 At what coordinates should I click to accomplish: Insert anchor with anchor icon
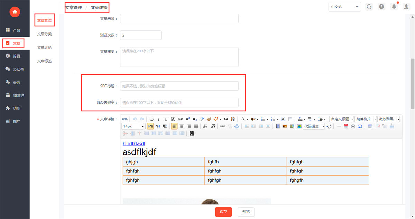point(237,126)
